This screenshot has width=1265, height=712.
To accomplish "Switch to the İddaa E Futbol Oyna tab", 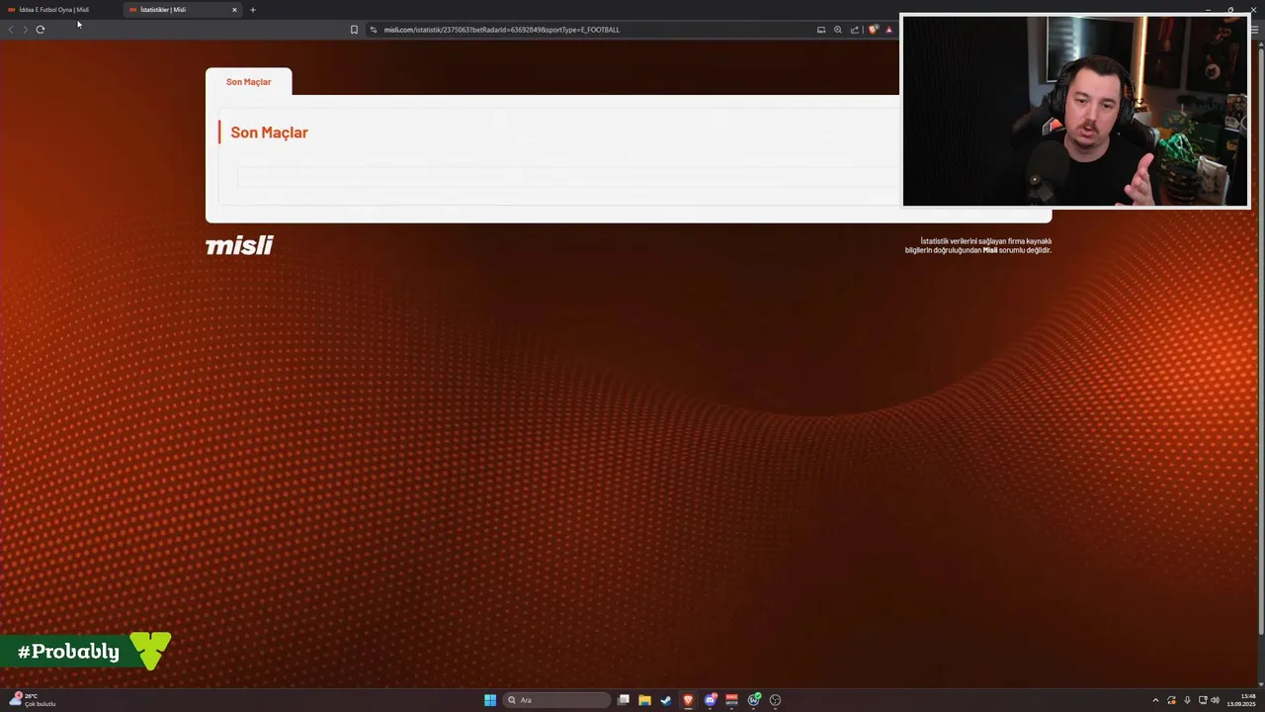I will (59, 10).
